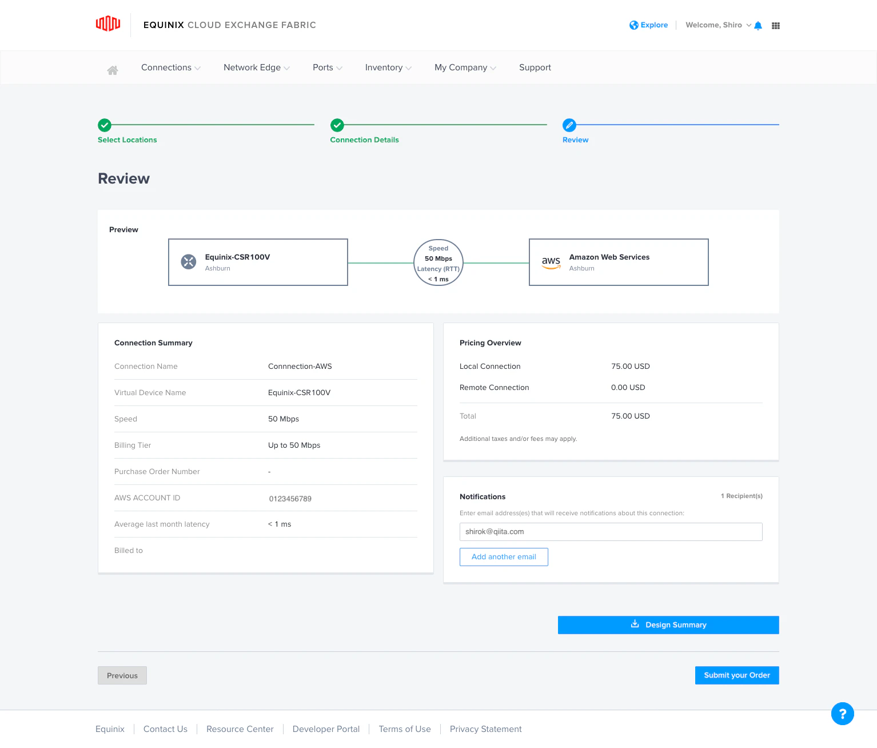Screen dimensions: 877x748
Task: Click the Speed and Latency circle in preview
Action: pyautogui.click(x=438, y=262)
